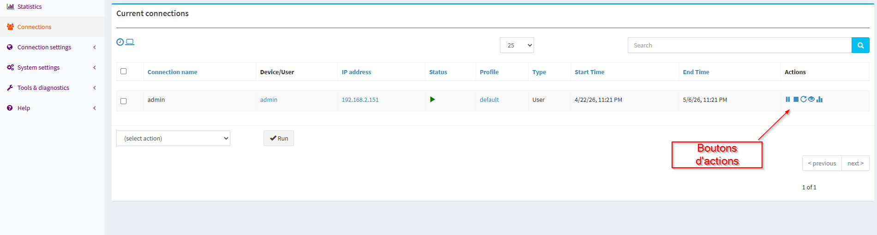View admin connection details via eye icon
Image resolution: width=877 pixels, height=235 pixels.
coord(811,99)
